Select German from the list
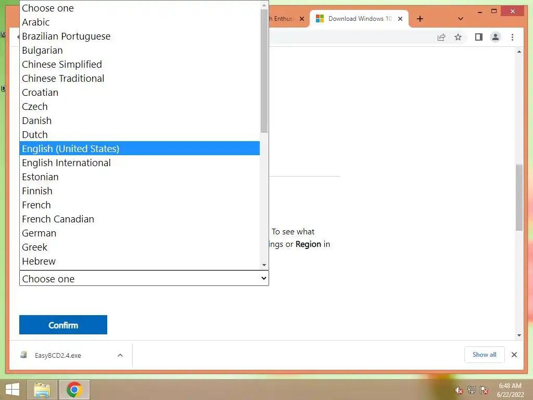This screenshot has height=400, width=533. [139, 233]
